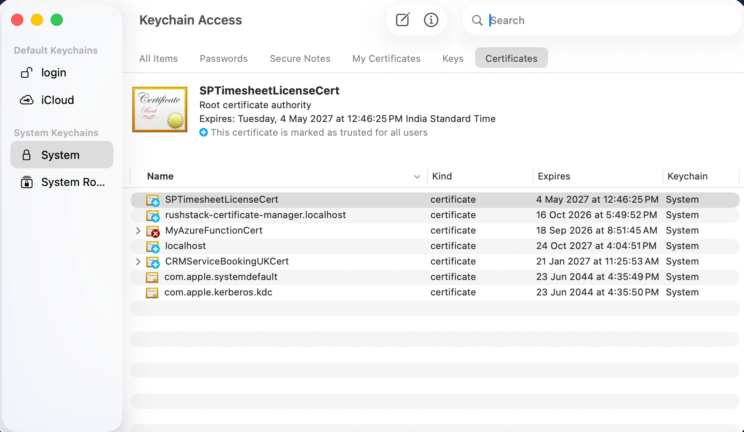This screenshot has width=744, height=432.
Task: Select the iCloud keychain
Action: click(62, 100)
